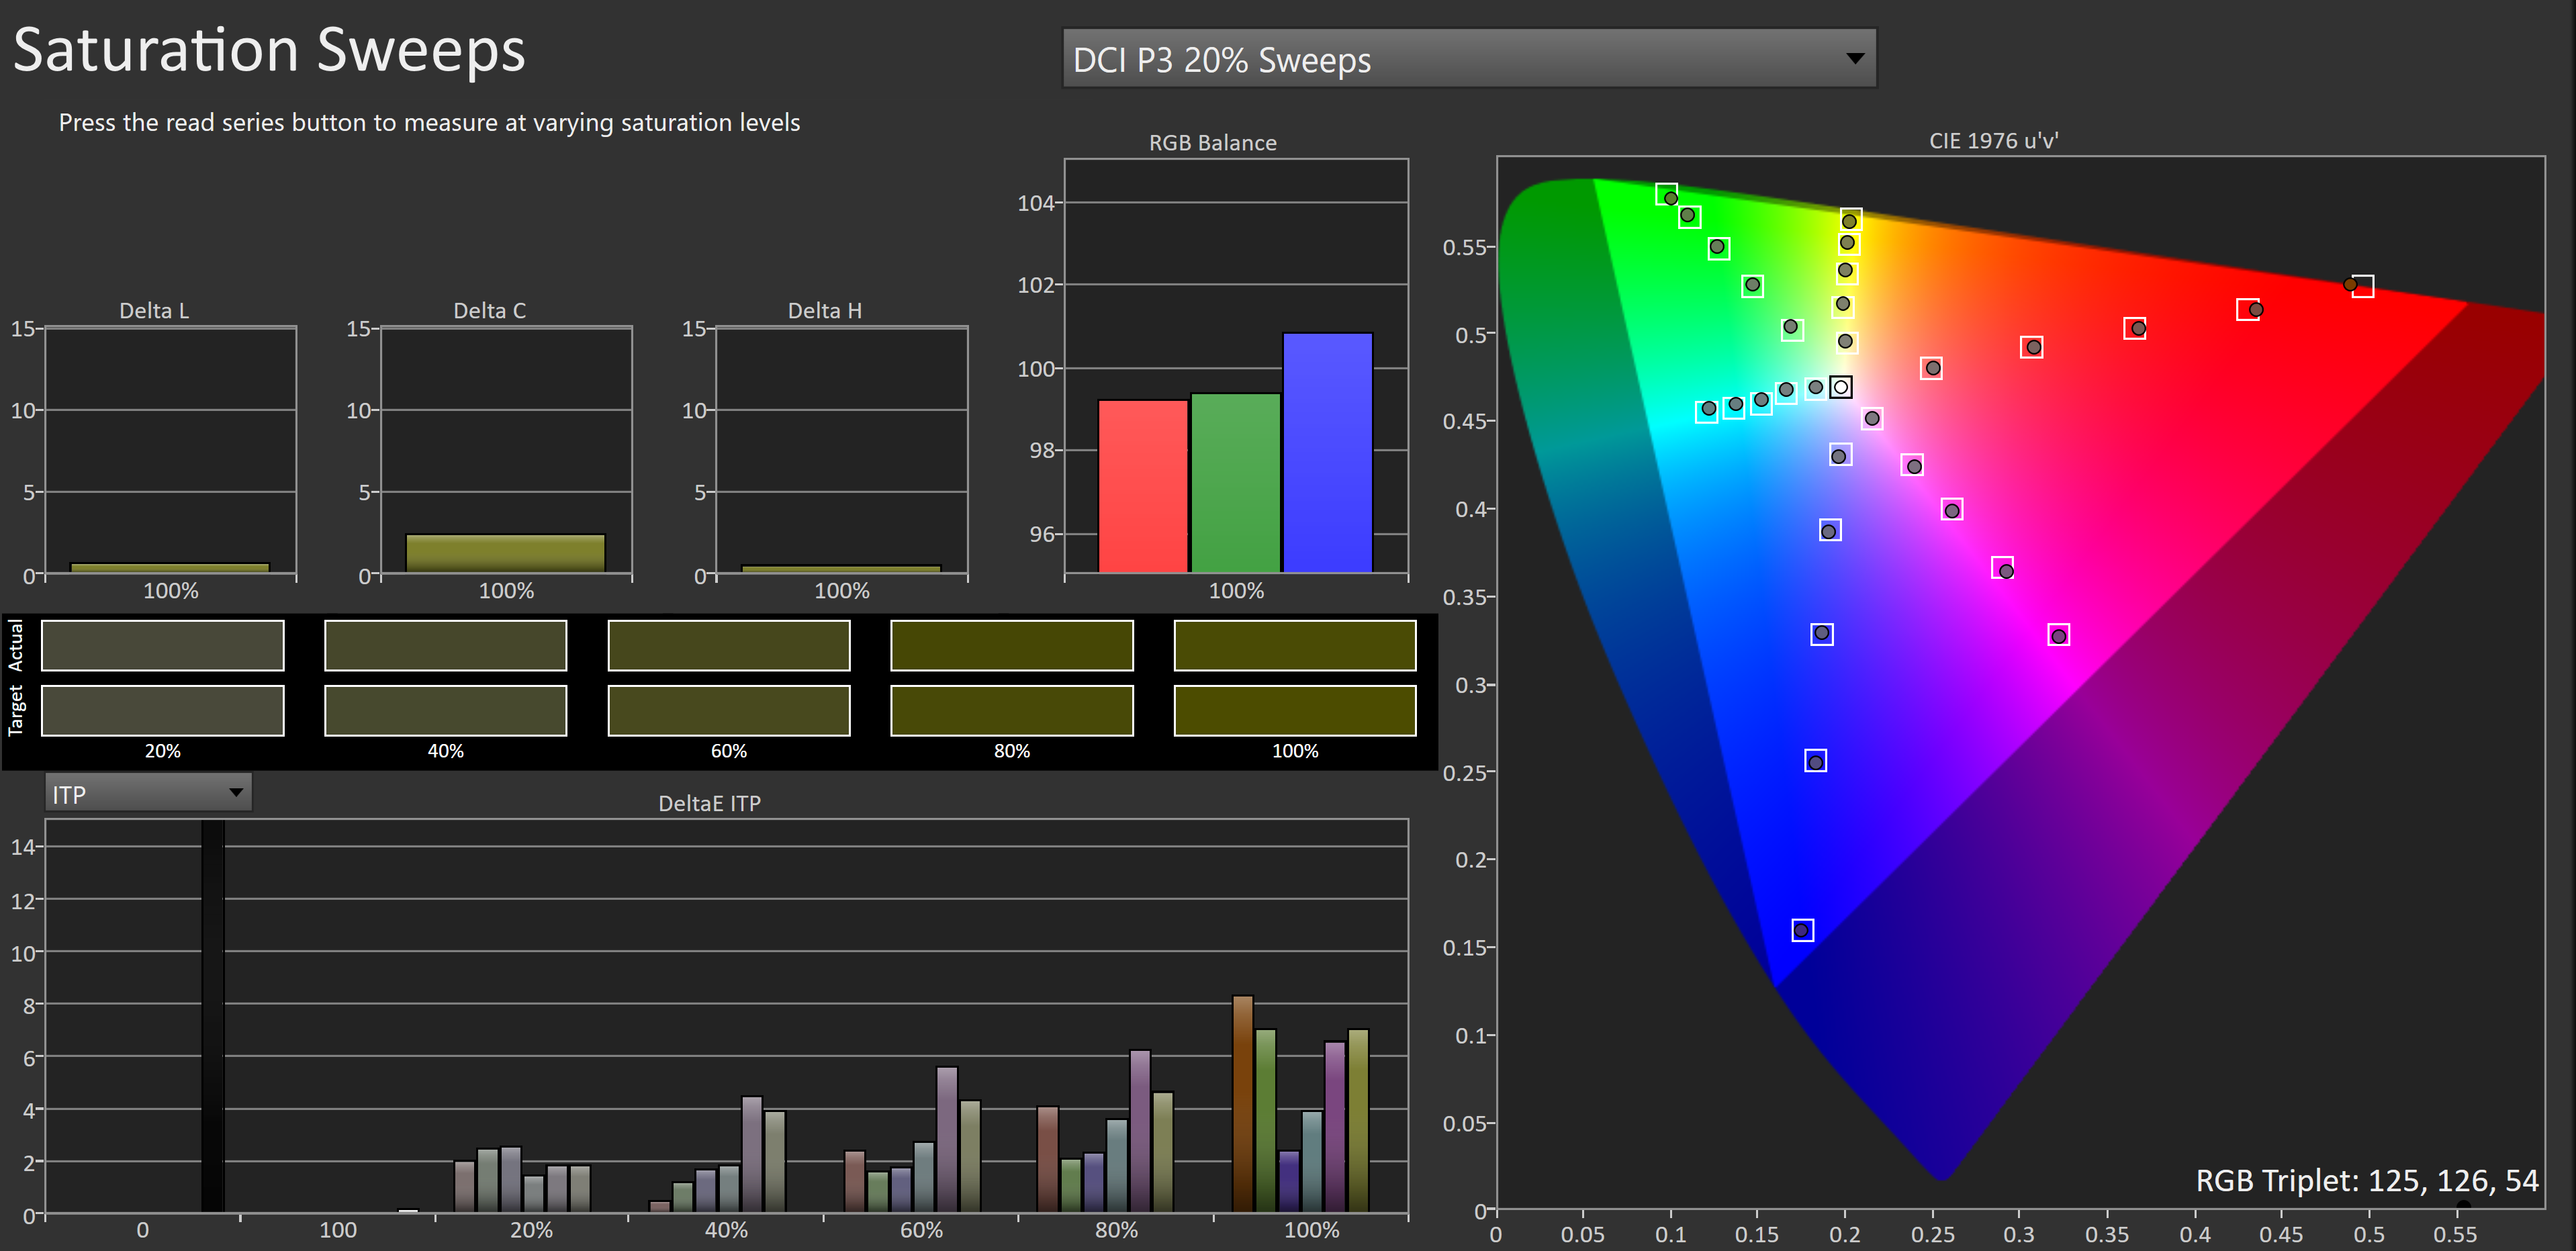Click the 100% blue target square on CIE chart
The image size is (2576, 1251).
[1802, 930]
